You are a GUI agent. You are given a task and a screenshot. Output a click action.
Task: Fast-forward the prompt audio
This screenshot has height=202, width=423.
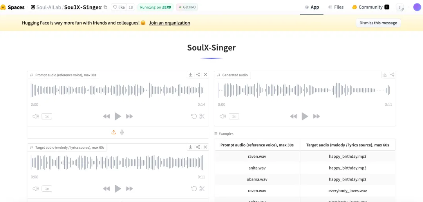[x=130, y=116]
